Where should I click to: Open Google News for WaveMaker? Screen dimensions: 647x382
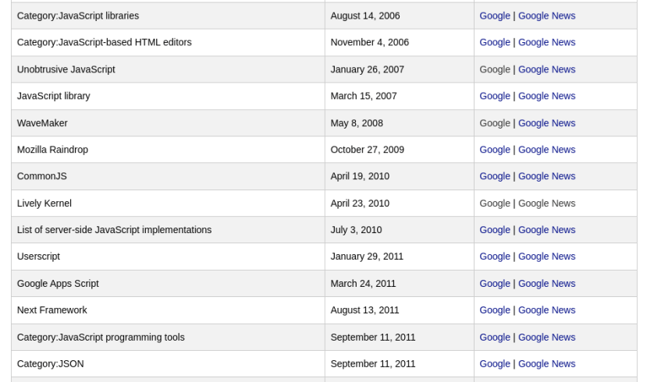[x=546, y=123]
